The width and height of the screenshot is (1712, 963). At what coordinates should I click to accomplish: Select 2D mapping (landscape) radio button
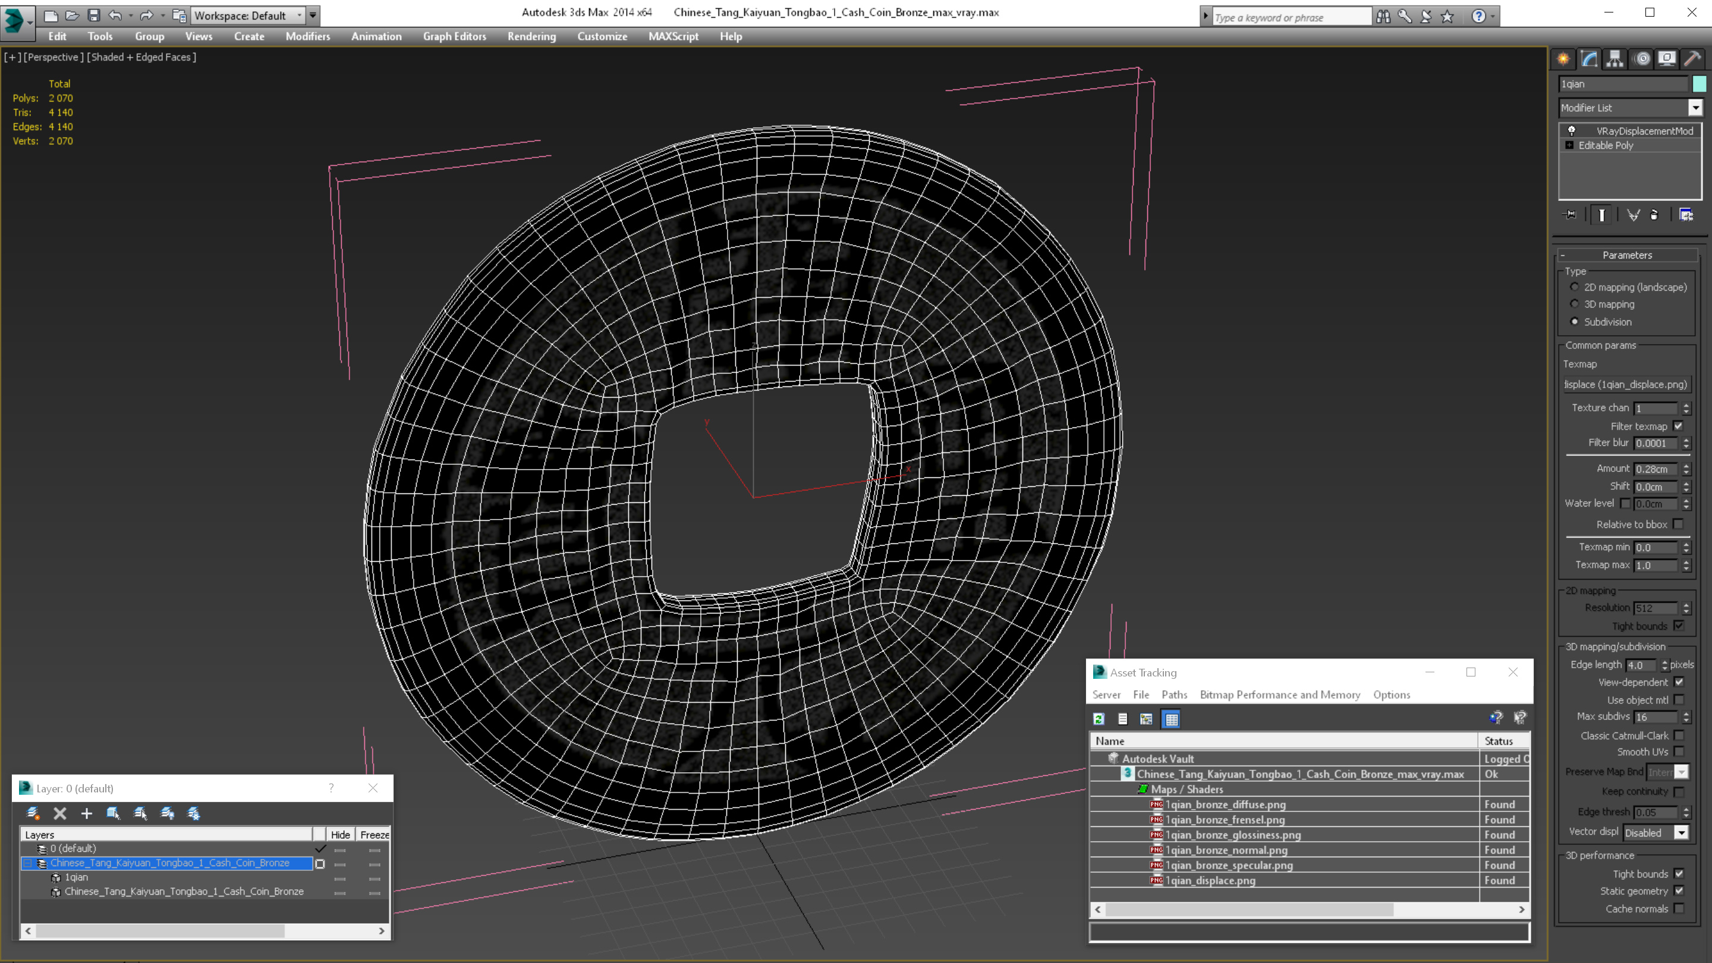point(1575,287)
